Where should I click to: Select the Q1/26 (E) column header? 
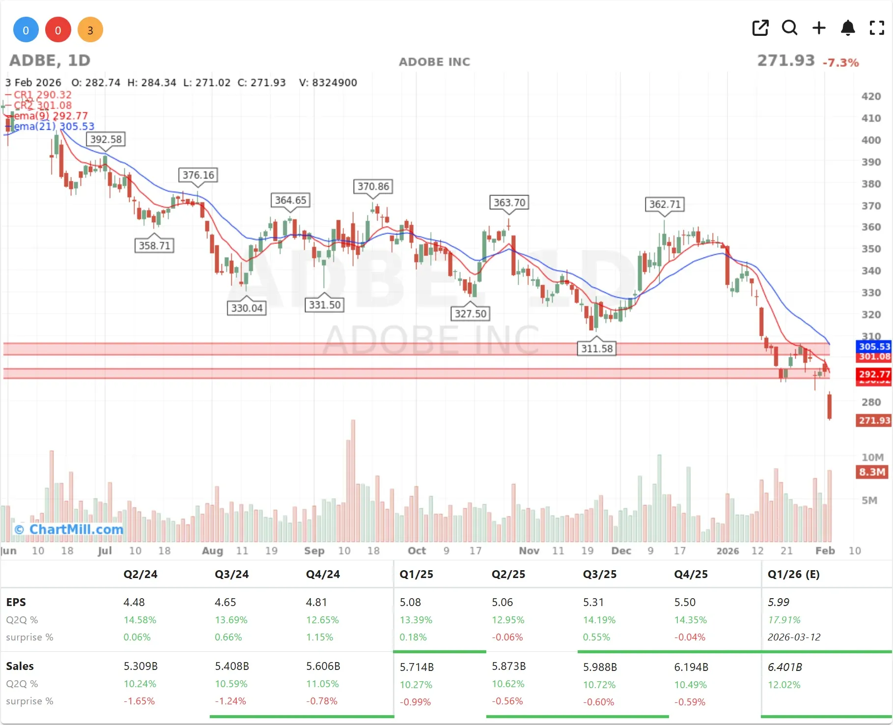point(794,574)
